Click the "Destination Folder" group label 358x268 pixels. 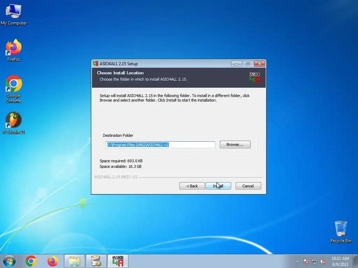118,135
